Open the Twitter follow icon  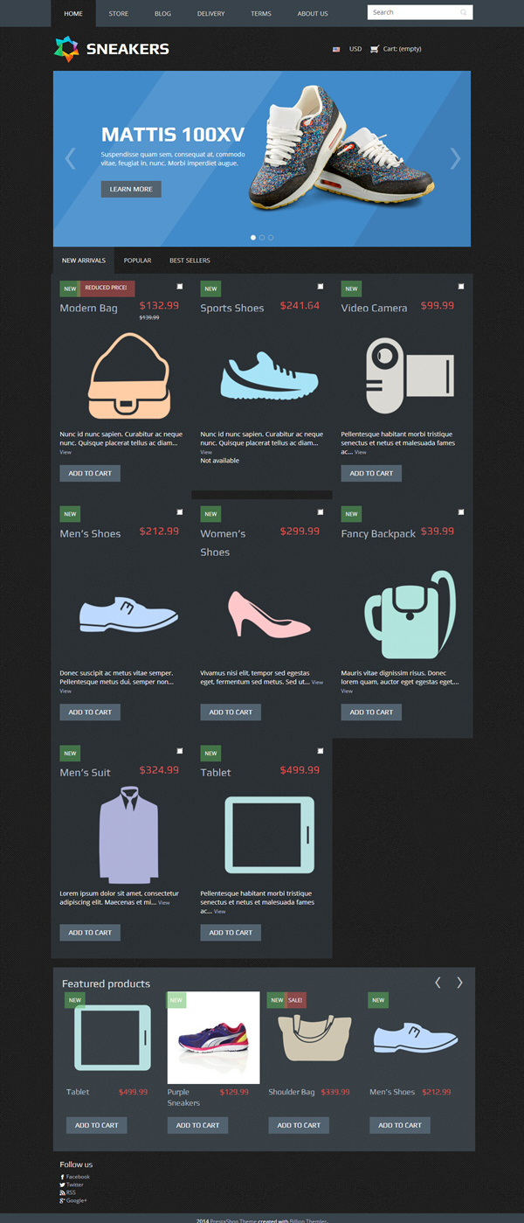[62, 1185]
